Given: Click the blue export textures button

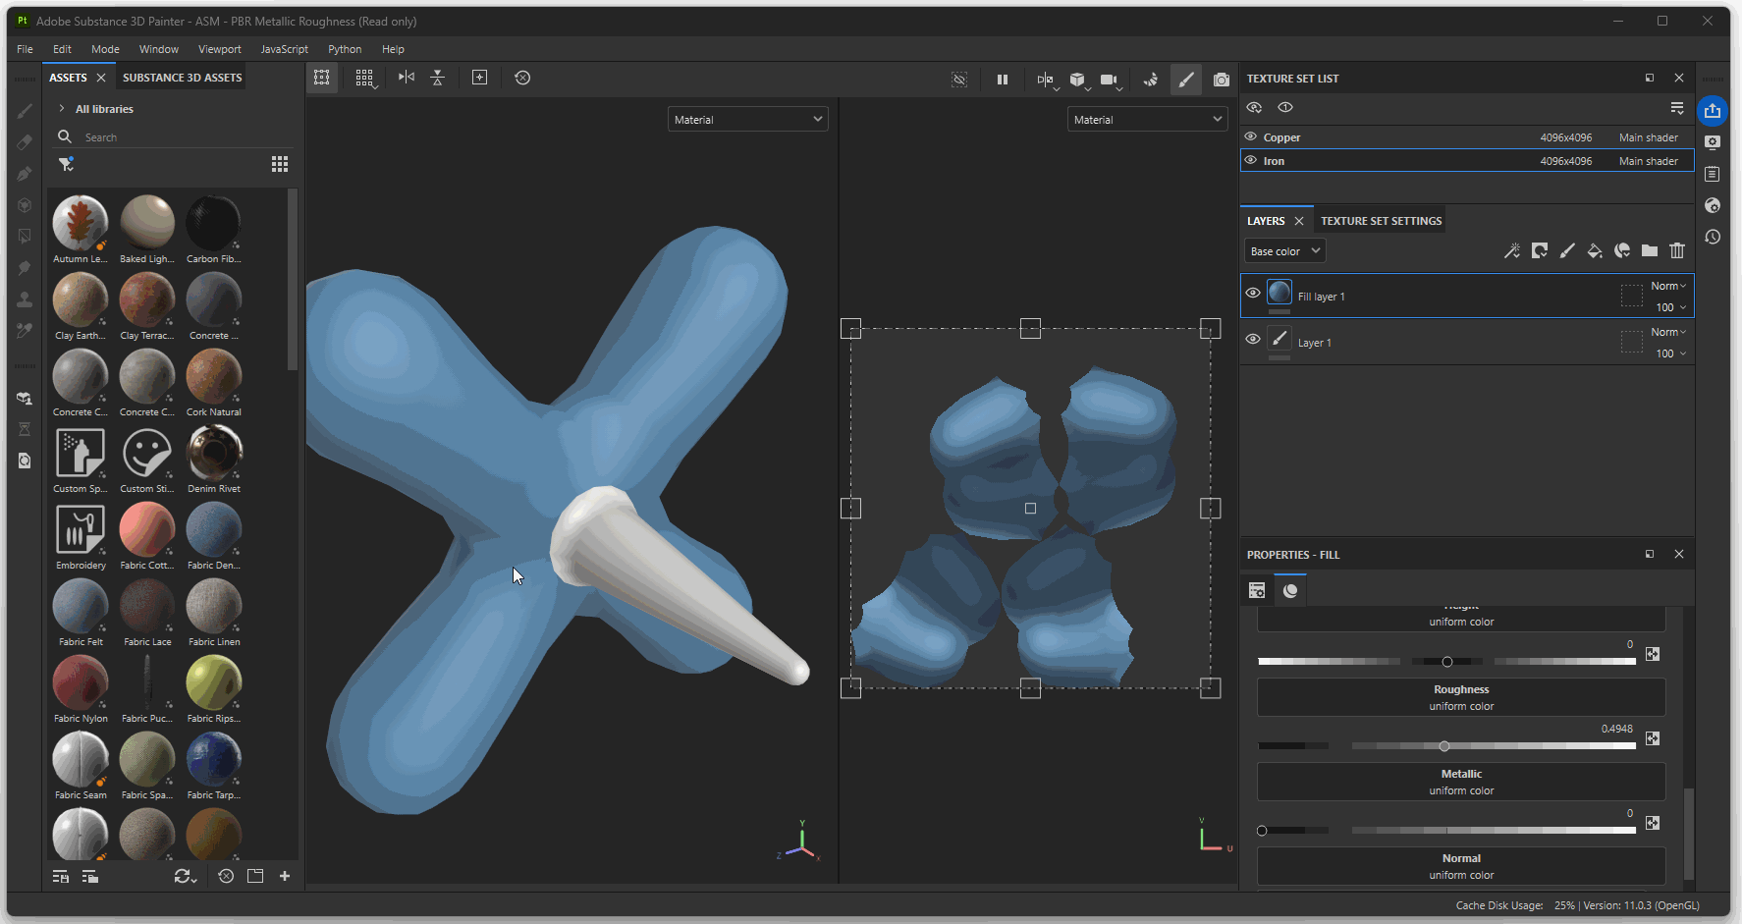Looking at the screenshot, I should 1713,111.
